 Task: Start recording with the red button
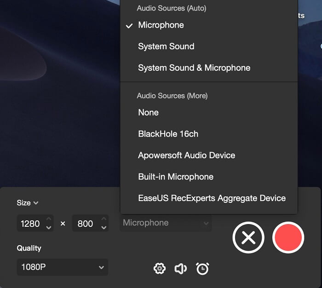[x=288, y=237]
